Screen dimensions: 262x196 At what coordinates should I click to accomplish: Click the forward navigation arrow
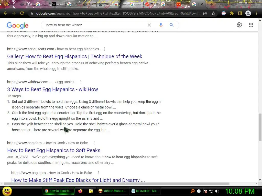(14, 13)
